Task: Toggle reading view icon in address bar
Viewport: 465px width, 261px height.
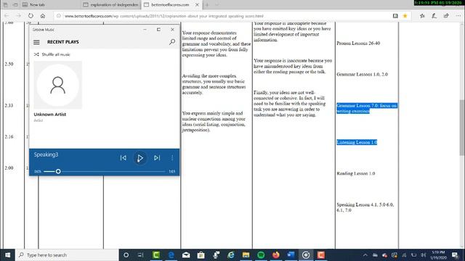Action: click(x=395, y=16)
